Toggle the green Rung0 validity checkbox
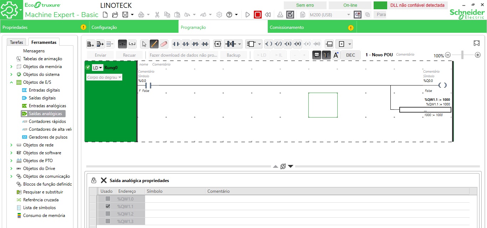The width and height of the screenshot is (487, 228). click(88, 67)
